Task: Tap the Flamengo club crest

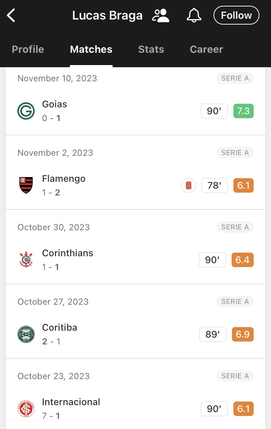Action: click(26, 185)
